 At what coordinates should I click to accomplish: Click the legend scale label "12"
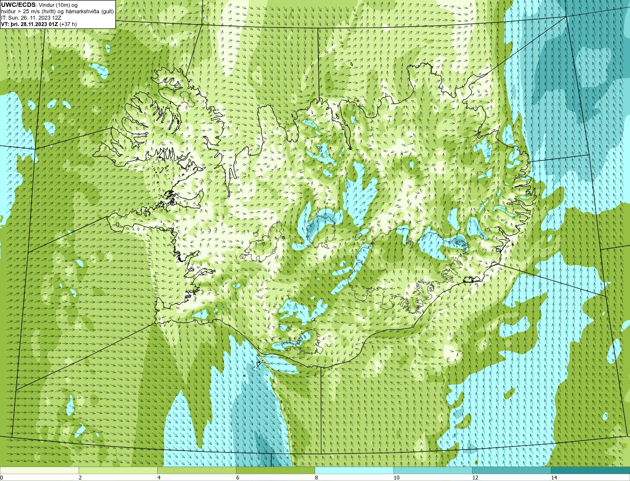coord(475,478)
